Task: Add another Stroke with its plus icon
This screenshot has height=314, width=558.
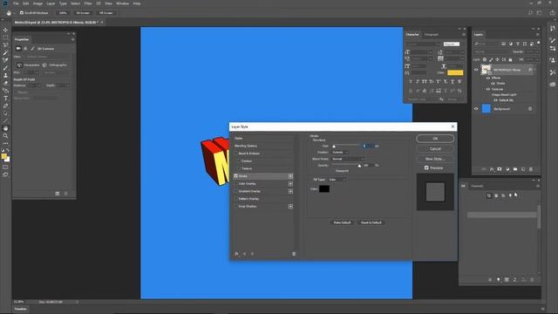Action: [290, 176]
